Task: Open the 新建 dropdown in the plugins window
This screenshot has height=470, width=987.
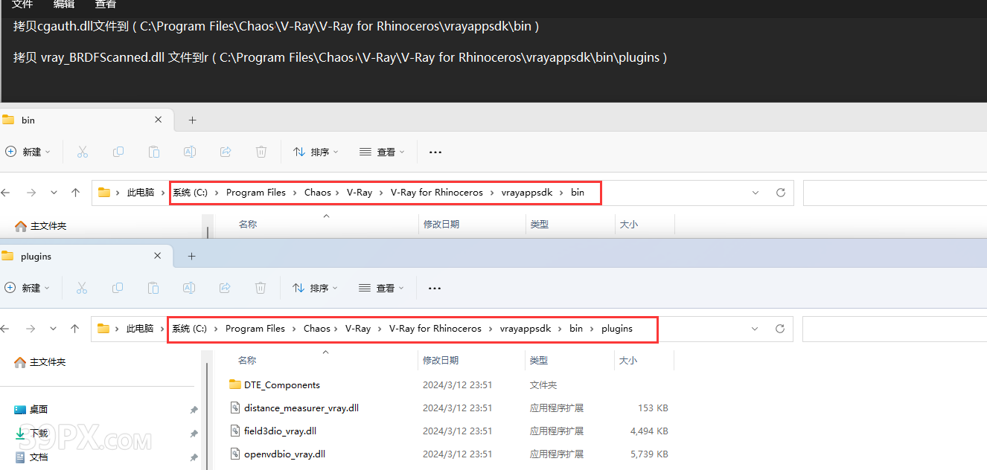Action: [28, 288]
